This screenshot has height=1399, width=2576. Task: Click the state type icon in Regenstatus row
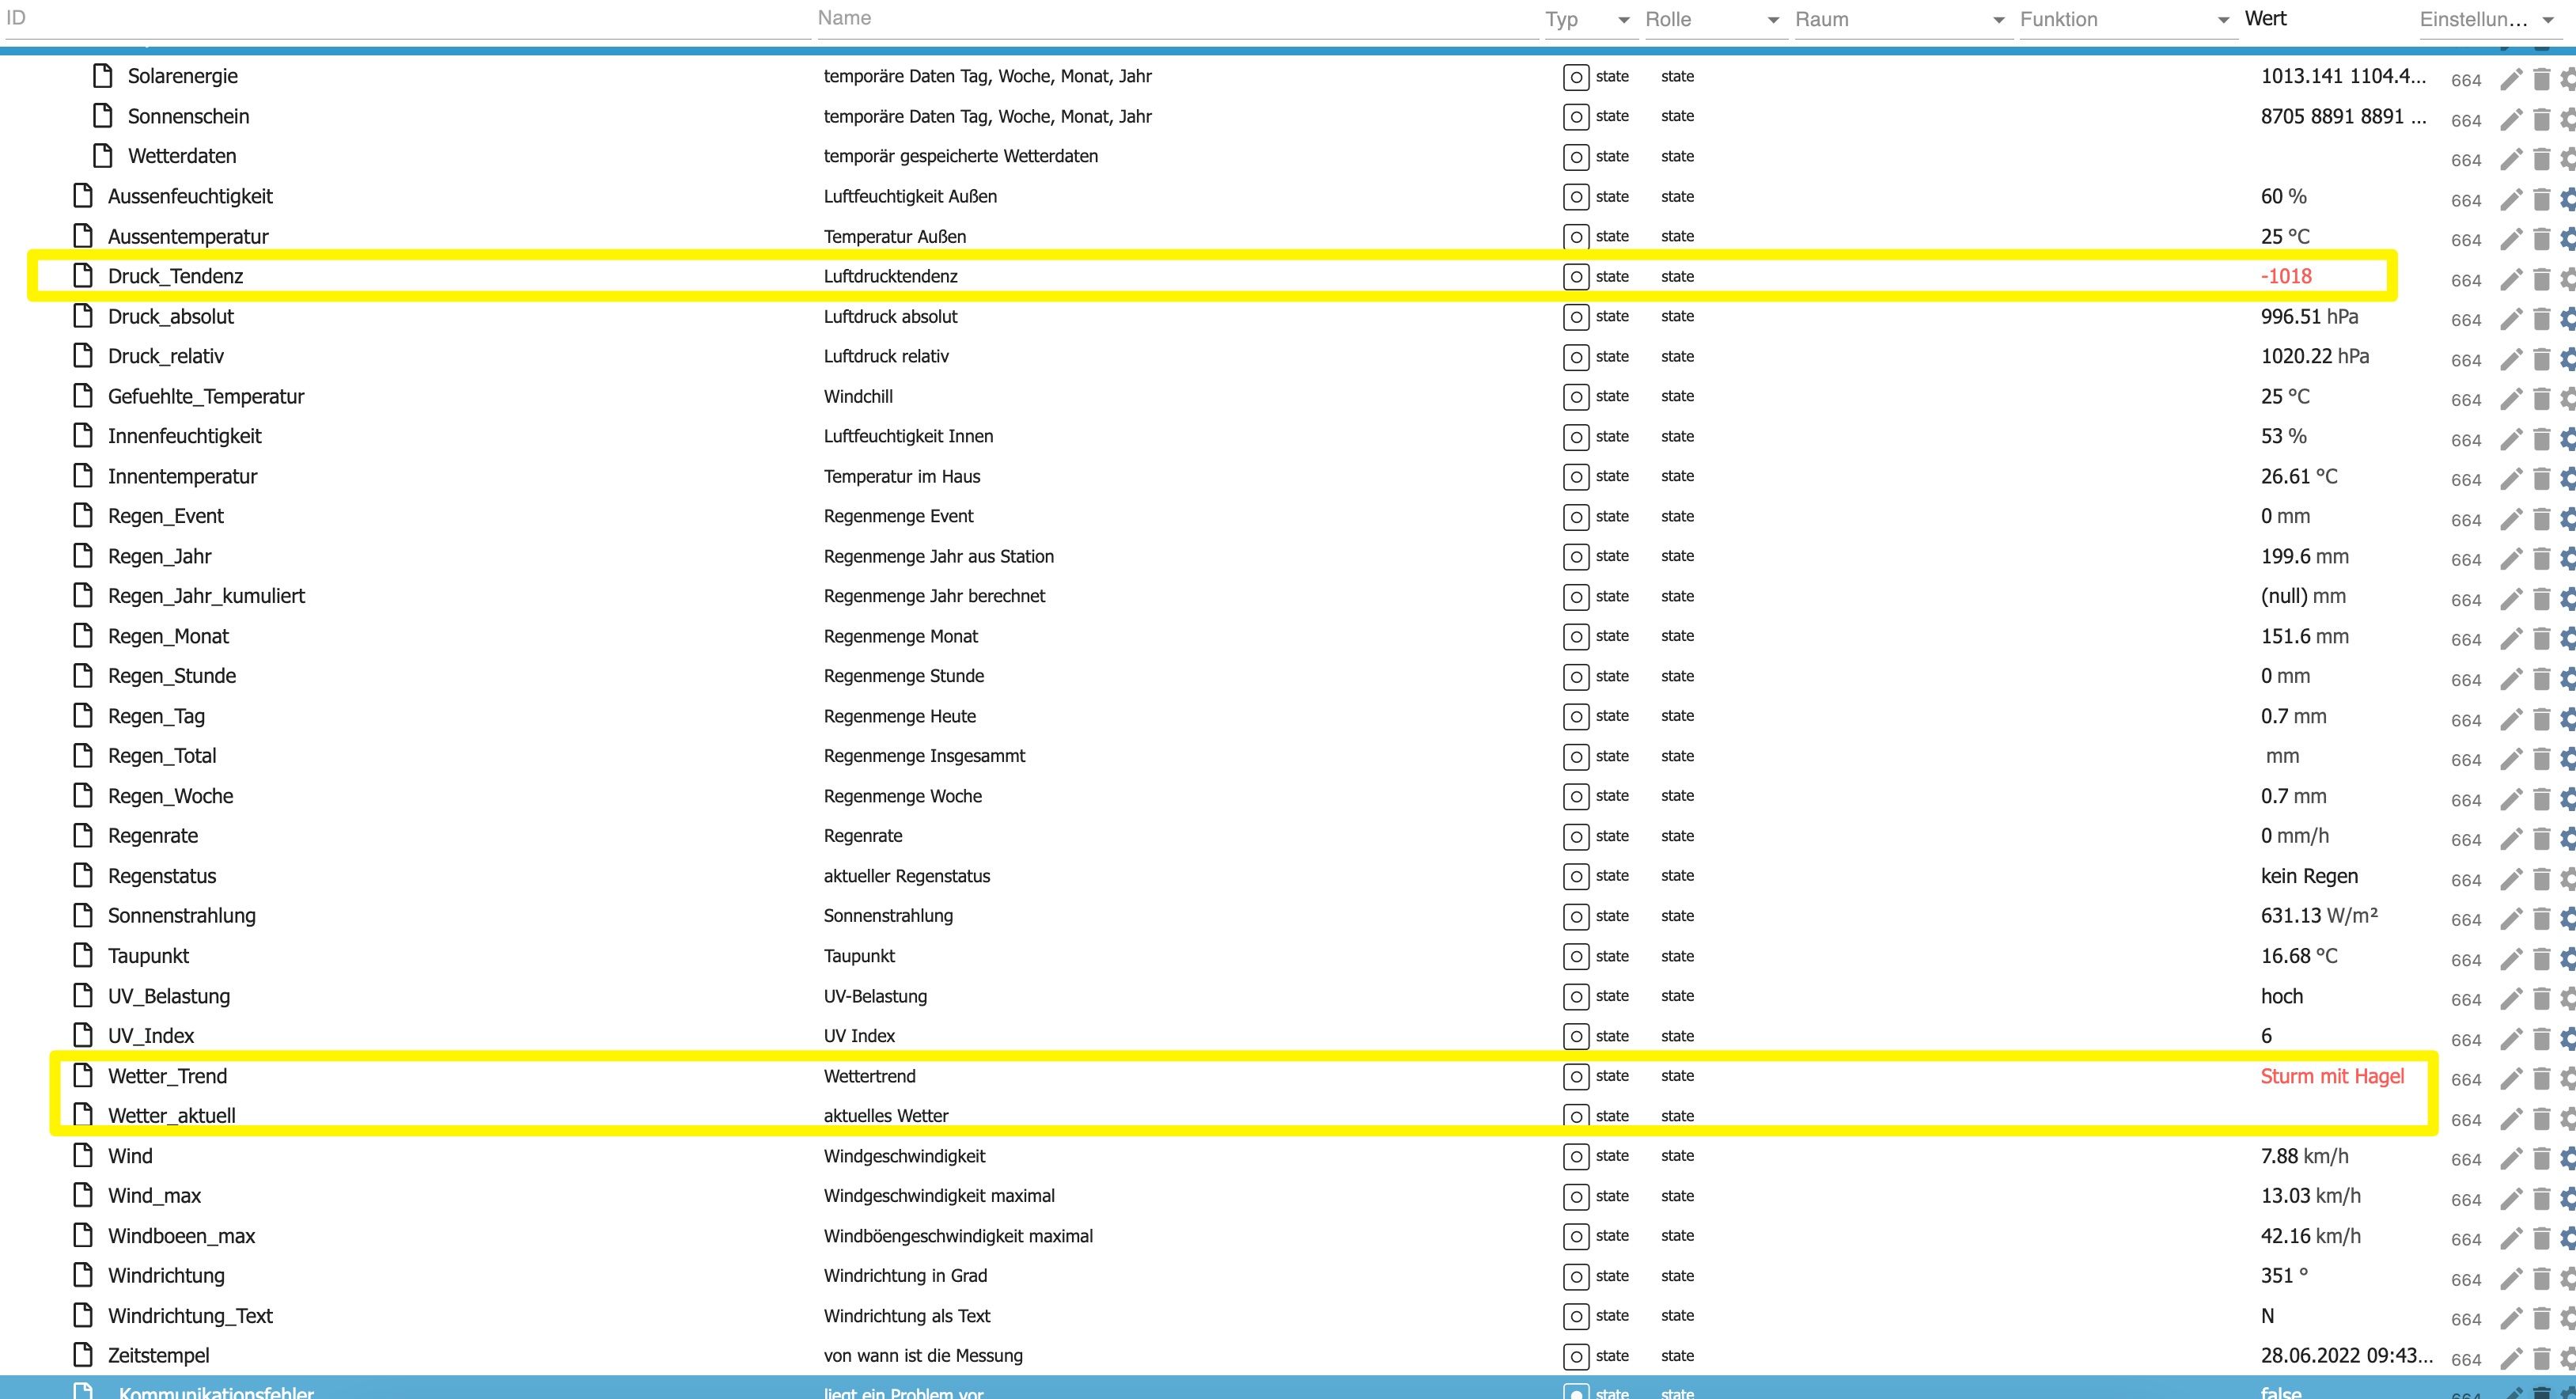tap(1576, 877)
